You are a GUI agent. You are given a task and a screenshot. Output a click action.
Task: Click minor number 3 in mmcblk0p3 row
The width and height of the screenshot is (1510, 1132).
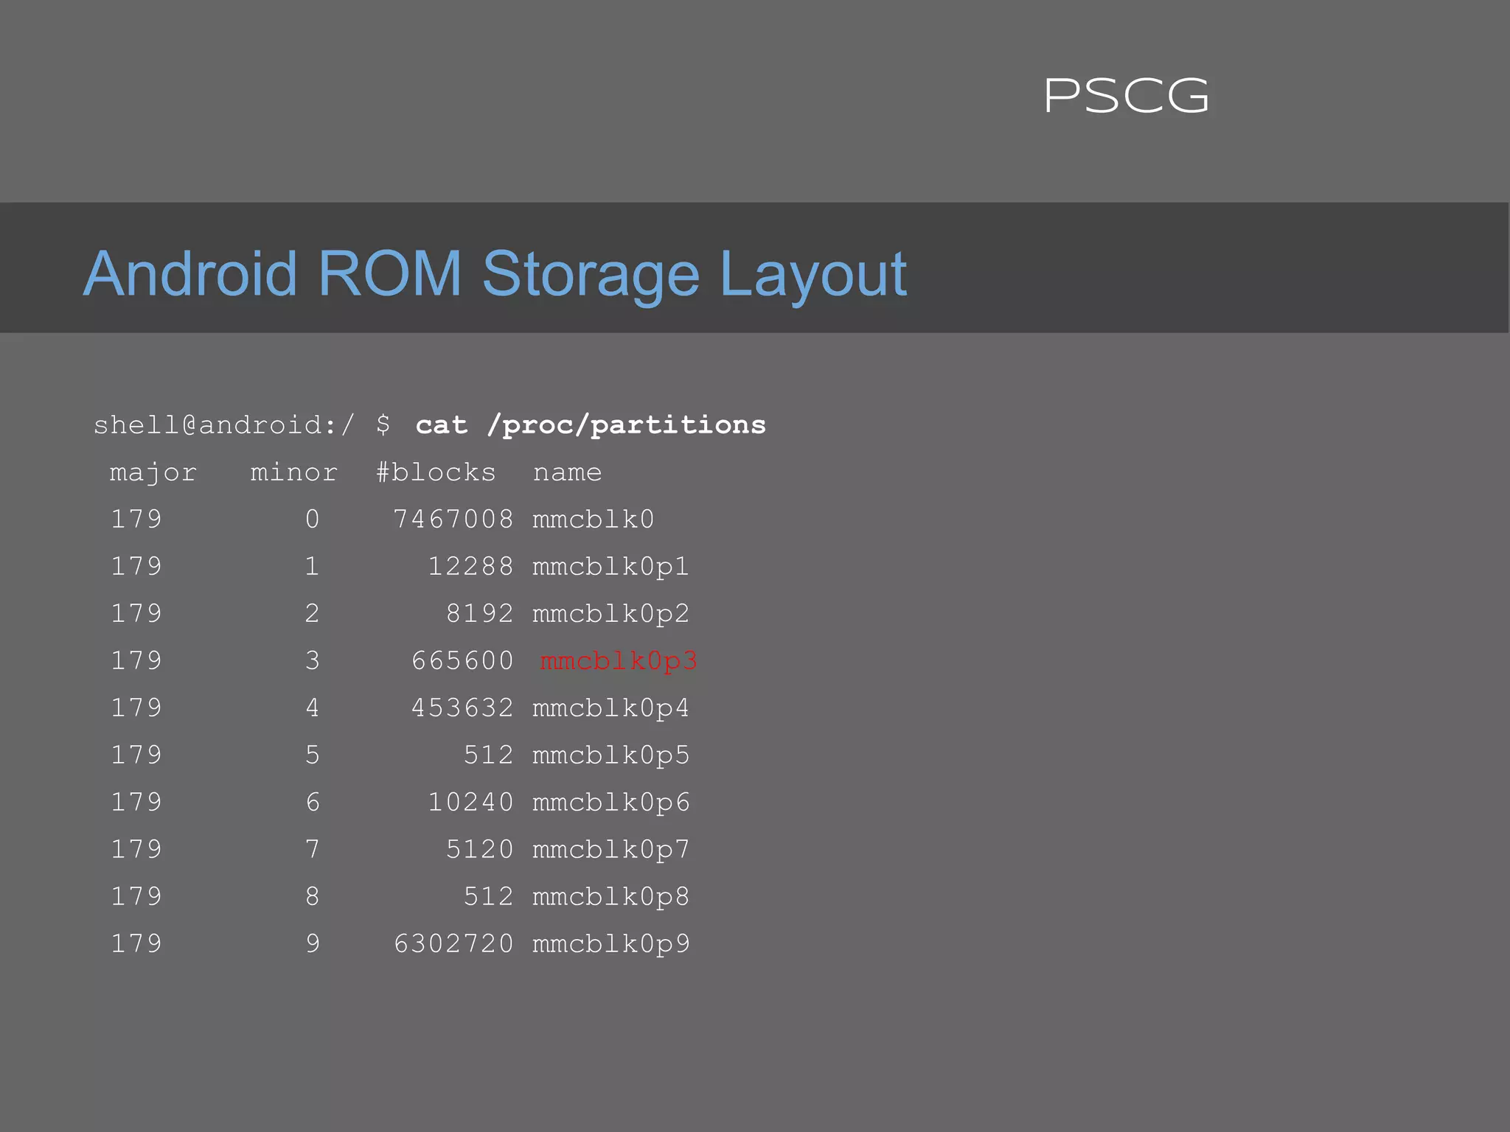[313, 660]
